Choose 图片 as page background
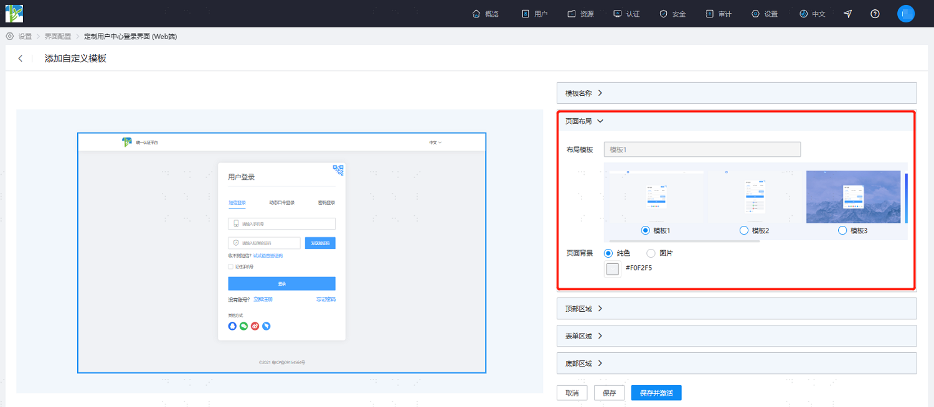 [651, 253]
